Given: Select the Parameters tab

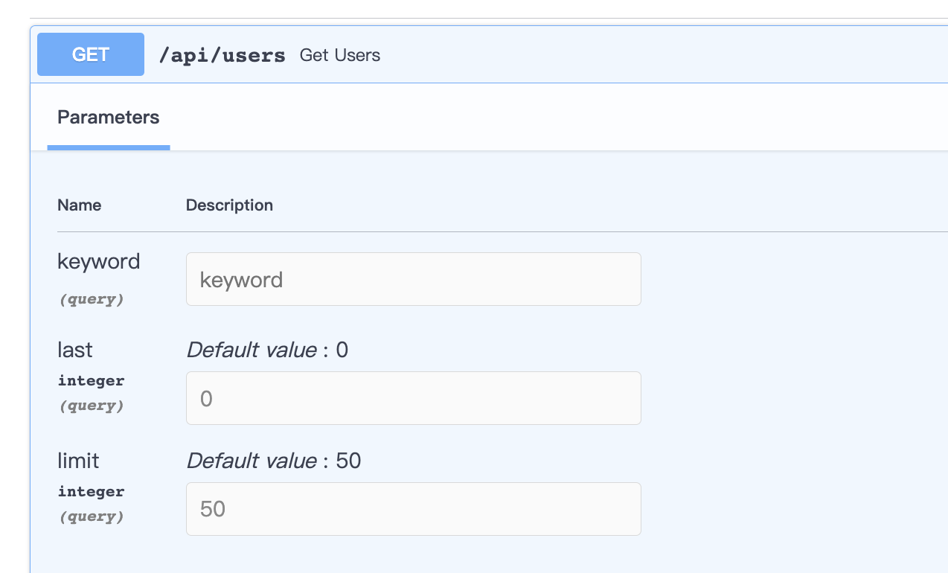Looking at the screenshot, I should (x=109, y=118).
